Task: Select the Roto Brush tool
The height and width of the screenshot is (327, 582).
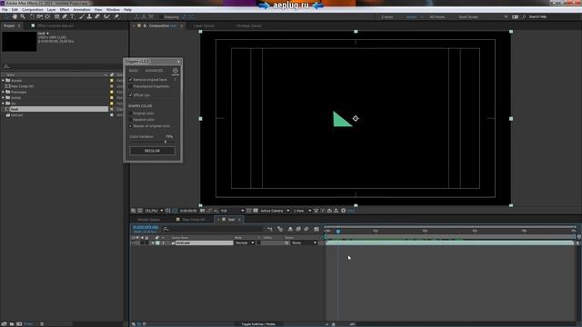Action: tap(107, 16)
